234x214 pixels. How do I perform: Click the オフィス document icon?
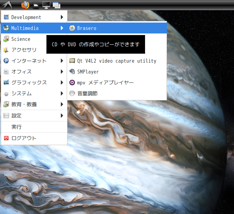click(x=6, y=72)
